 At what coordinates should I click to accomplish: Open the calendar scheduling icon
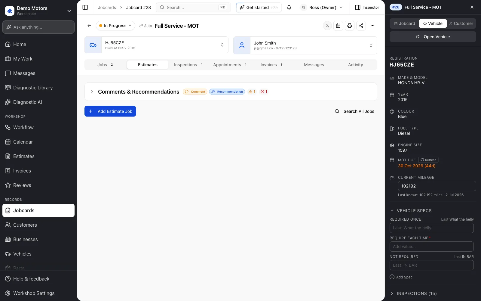338,26
